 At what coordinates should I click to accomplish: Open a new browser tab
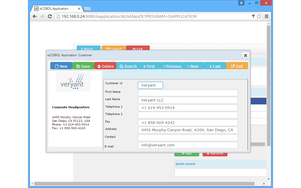click(x=87, y=9)
